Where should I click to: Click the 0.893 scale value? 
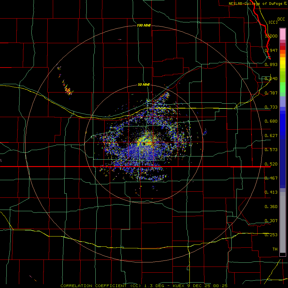271,64
